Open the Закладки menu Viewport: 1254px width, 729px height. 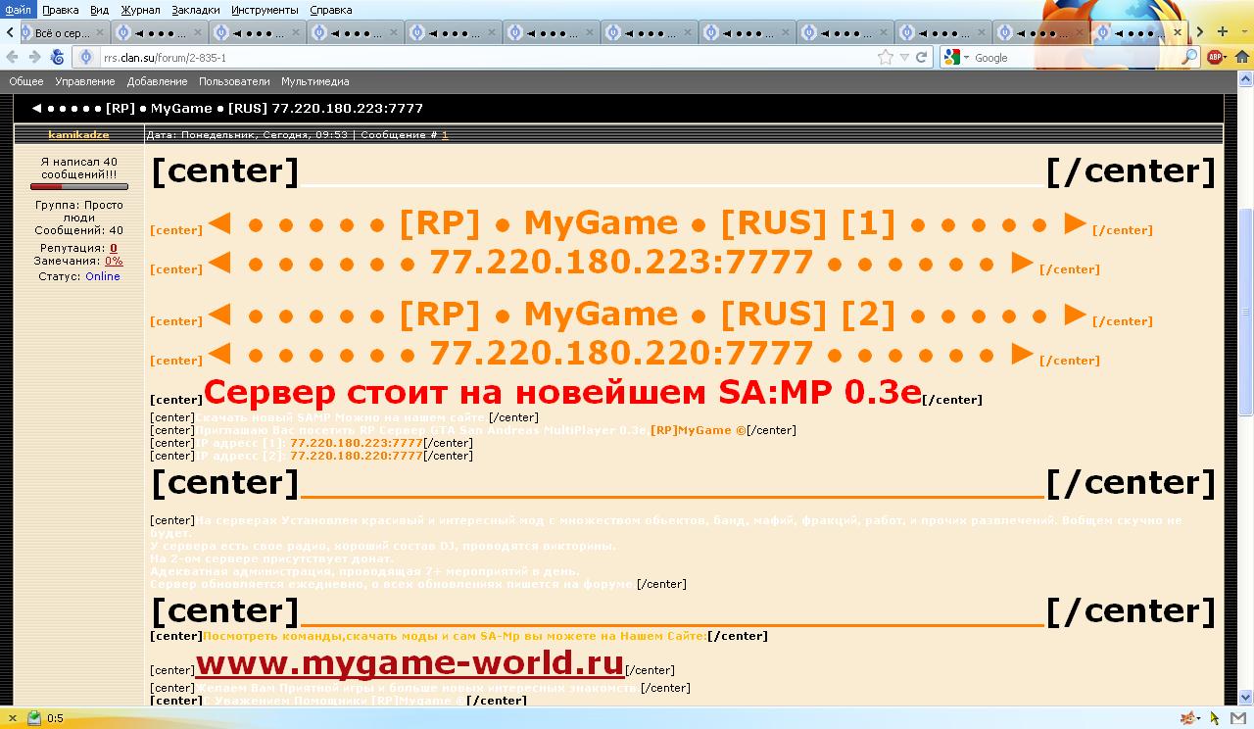click(196, 9)
